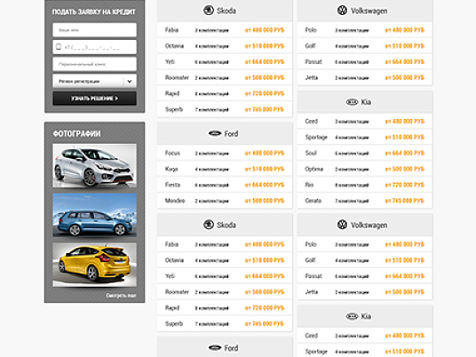Select the Ford Focus model row
This screenshot has width=476, height=357.
[x=225, y=153]
